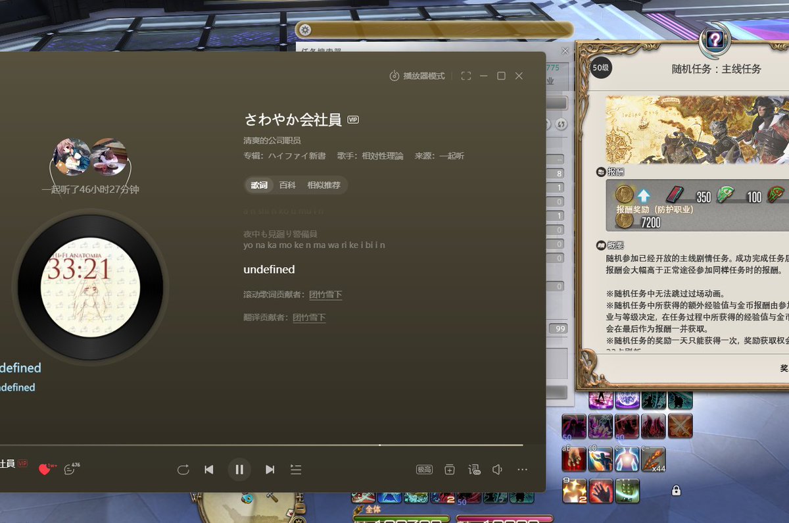The image size is (789, 523).
Task: Click the 概要 section header
Action: tap(611, 245)
